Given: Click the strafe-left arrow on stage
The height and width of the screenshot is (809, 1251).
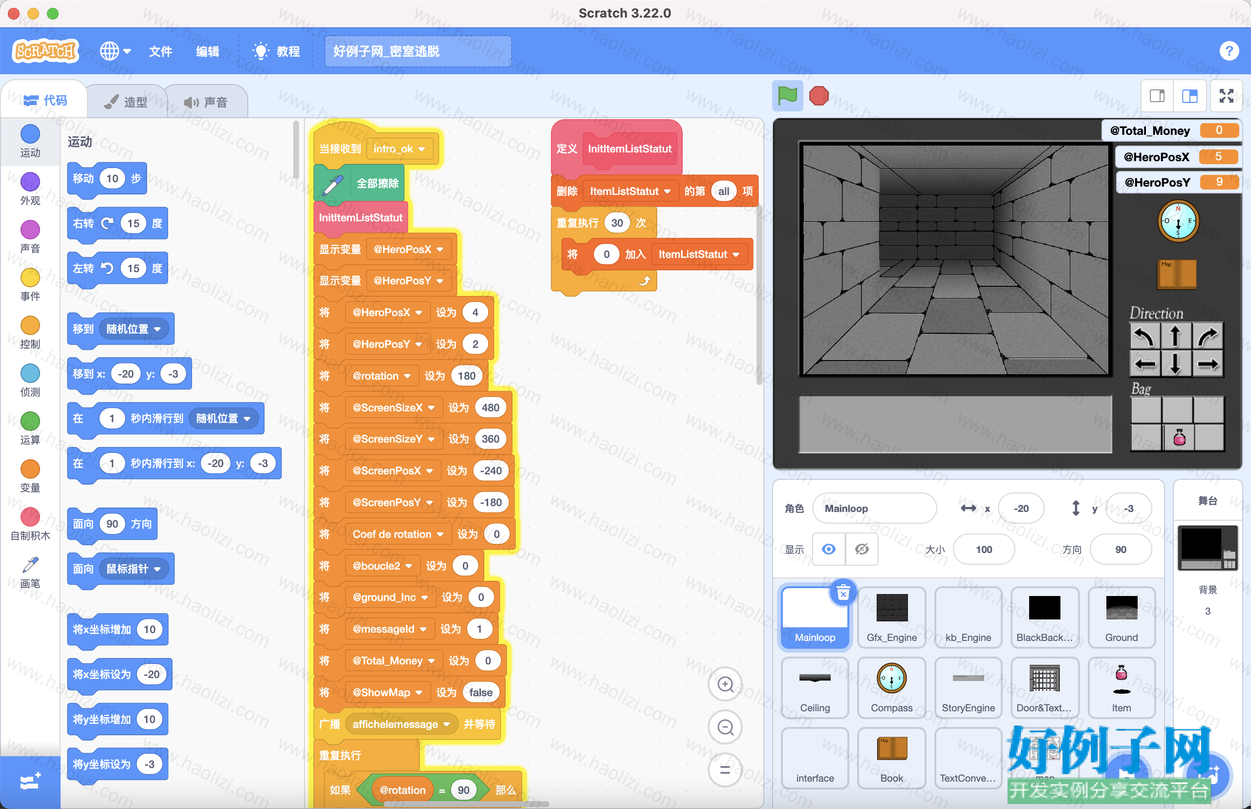Looking at the screenshot, I should [1145, 363].
